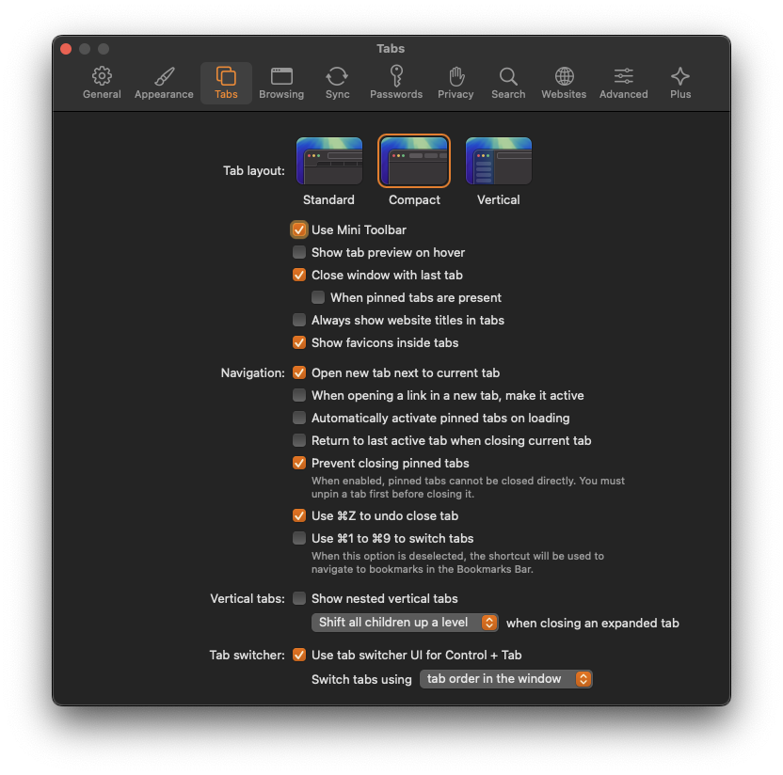Viewport: 783px width, 775px height.
Task: Enable Show nested vertical tabs
Action: point(299,598)
